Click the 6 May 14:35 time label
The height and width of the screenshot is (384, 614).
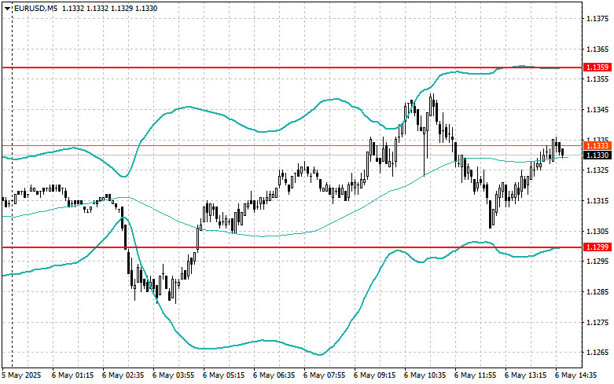(x=576, y=375)
